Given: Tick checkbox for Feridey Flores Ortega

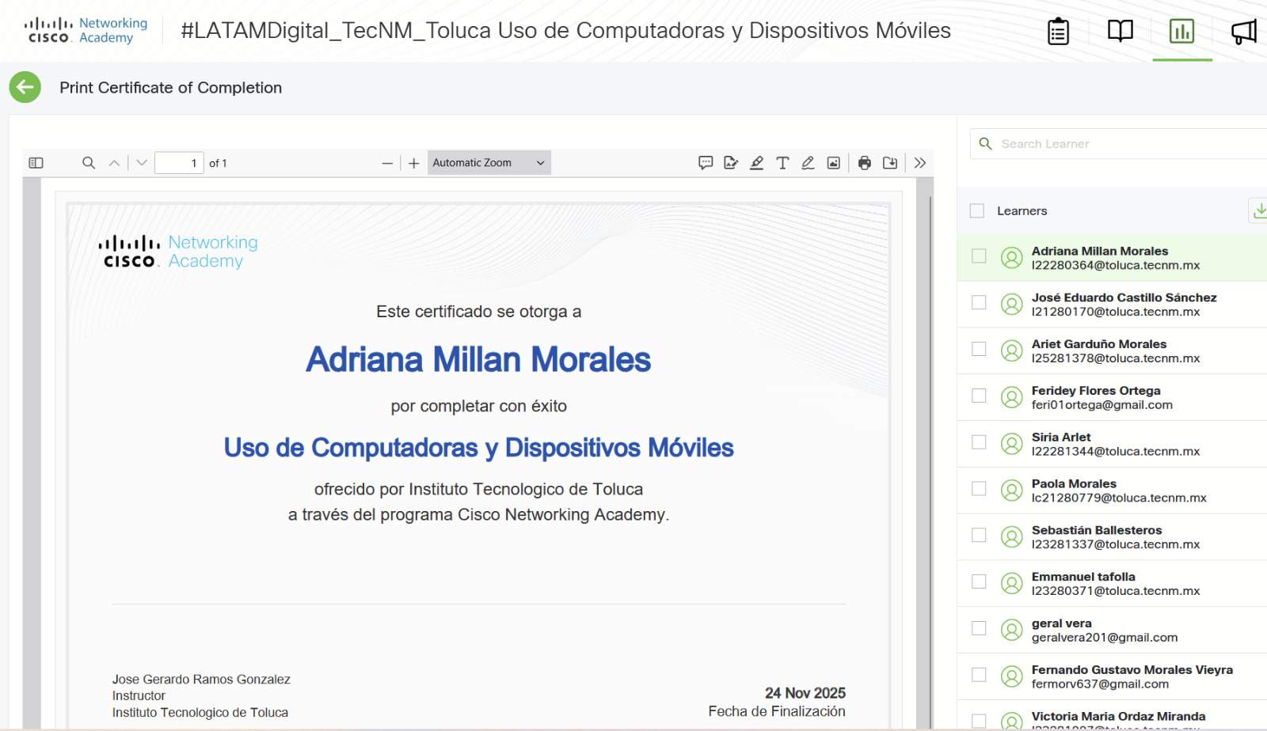Looking at the screenshot, I should (979, 396).
